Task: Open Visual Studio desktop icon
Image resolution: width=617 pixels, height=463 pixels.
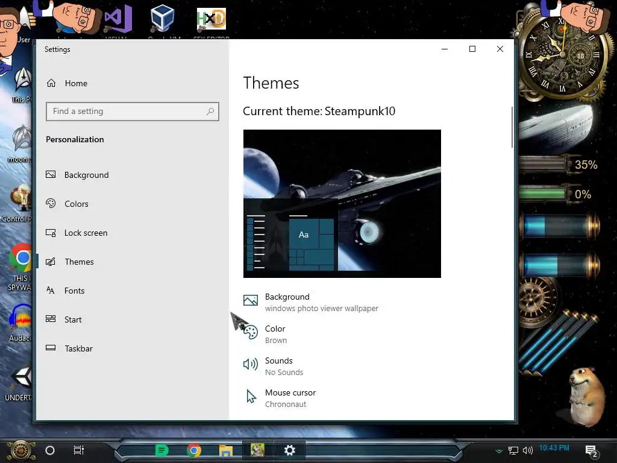Action: [x=117, y=20]
